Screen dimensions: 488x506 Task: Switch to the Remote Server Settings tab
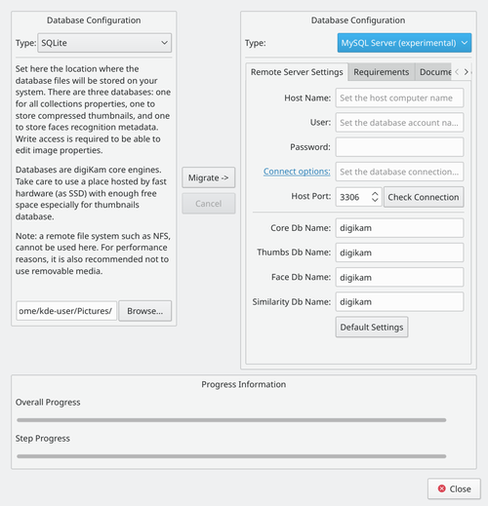(x=297, y=72)
